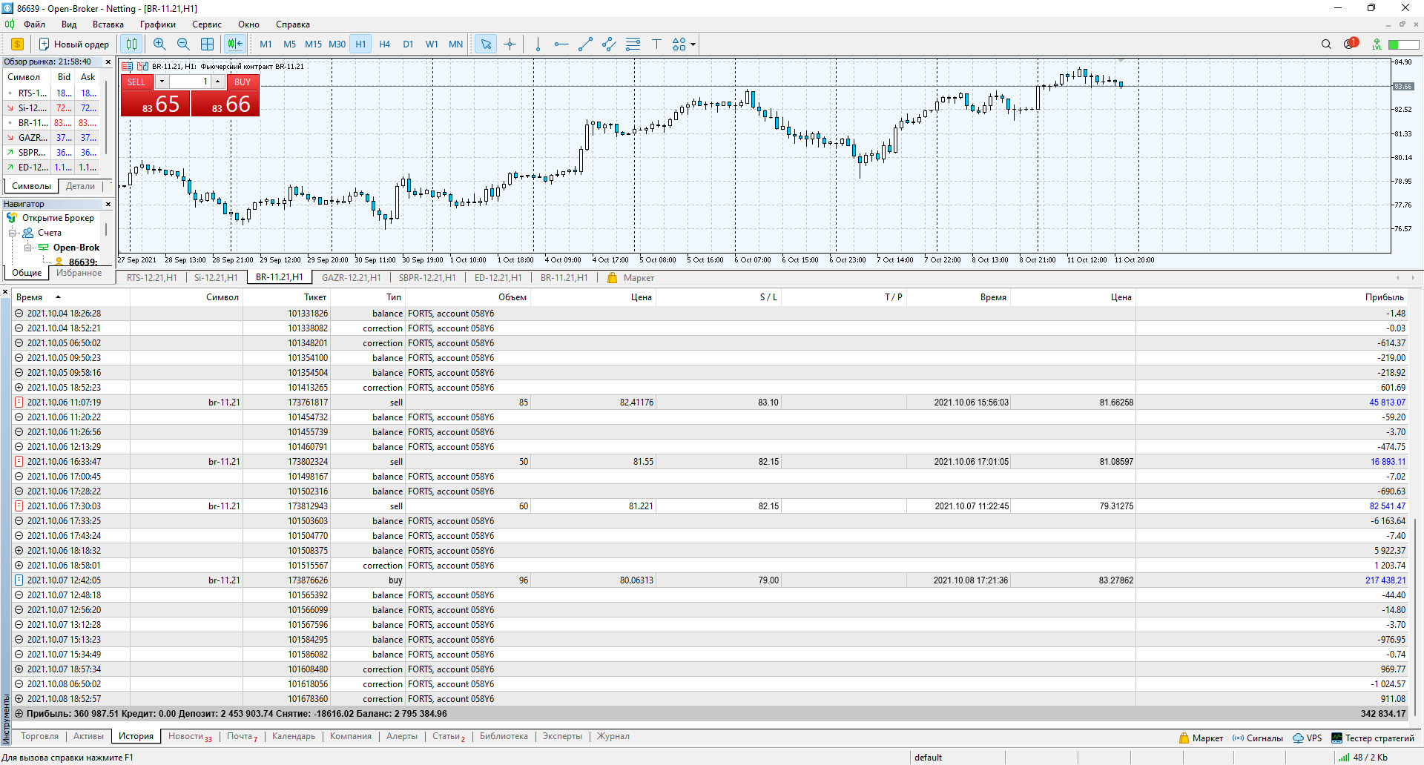This screenshot has width=1424, height=765.
Task: Select the W1 timeframe
Action: coord(432,44)
